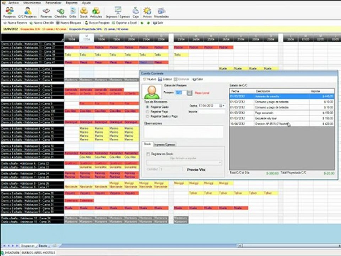Select the Registrar Gasto radio button
341x256 pixels.
147,107
